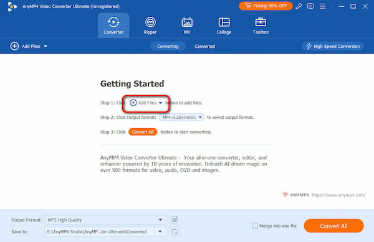Open the register key icon
This screenshot has width=374, height=242.
(x=299, y=6)
